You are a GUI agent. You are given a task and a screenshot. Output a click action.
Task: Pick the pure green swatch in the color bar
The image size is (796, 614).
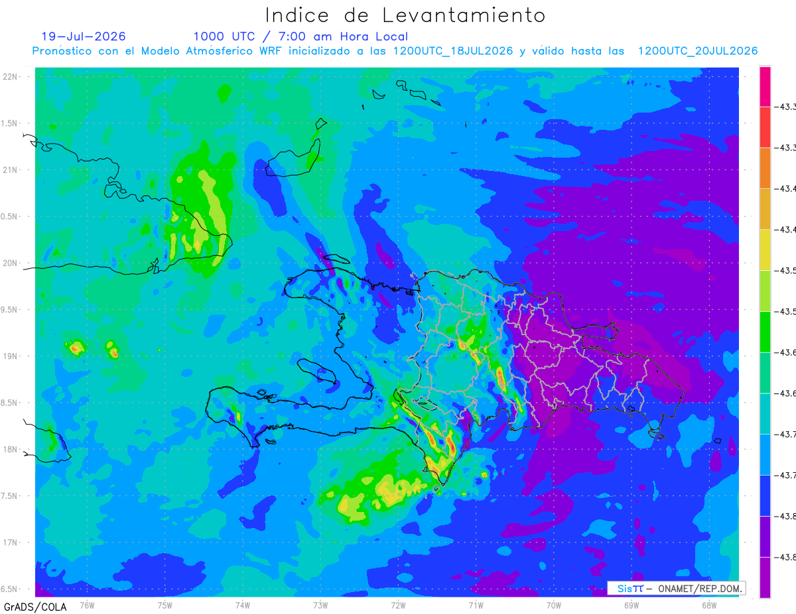pos(765,332)
